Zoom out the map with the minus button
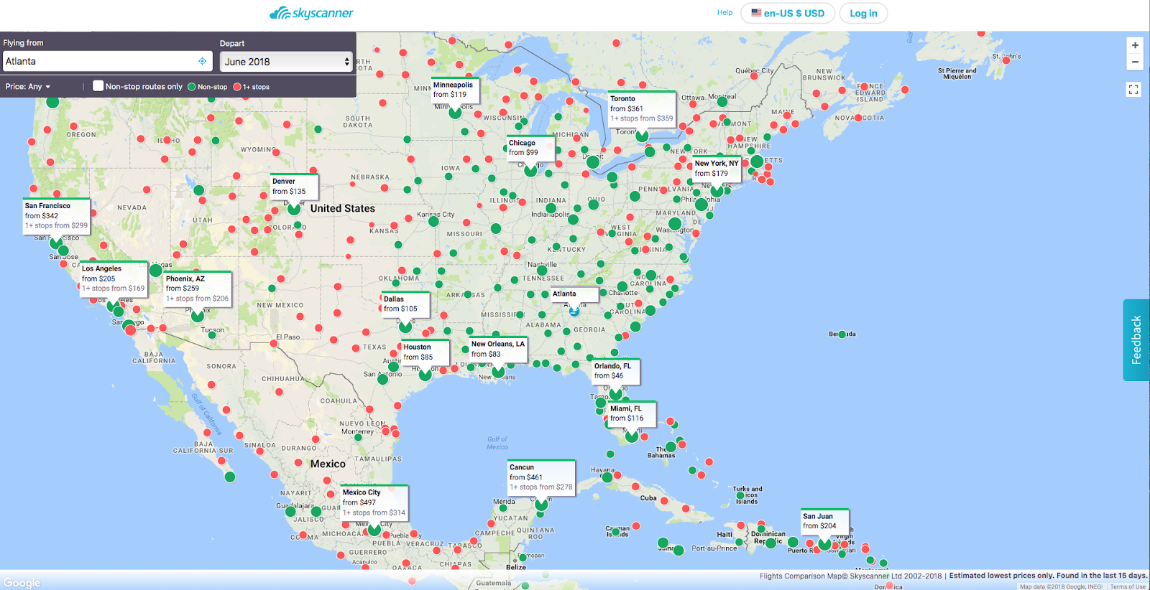 [1135, 62]
